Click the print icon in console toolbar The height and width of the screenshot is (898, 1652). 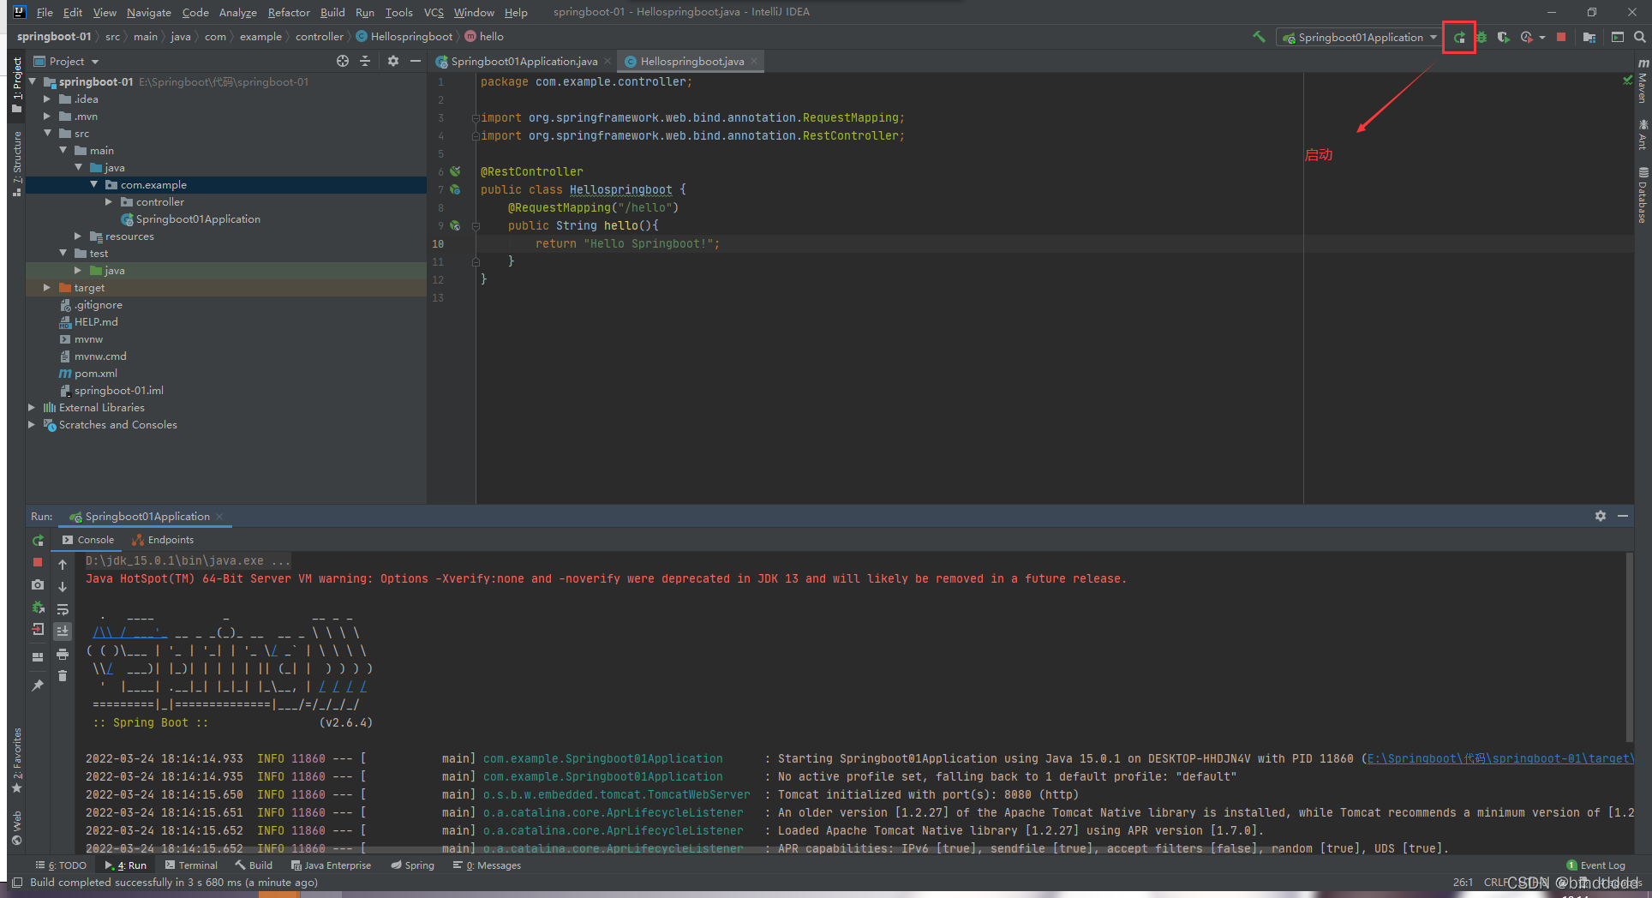point(63,654)
